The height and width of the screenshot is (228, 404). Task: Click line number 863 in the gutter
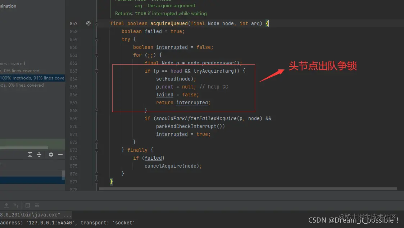coord(74,71)
